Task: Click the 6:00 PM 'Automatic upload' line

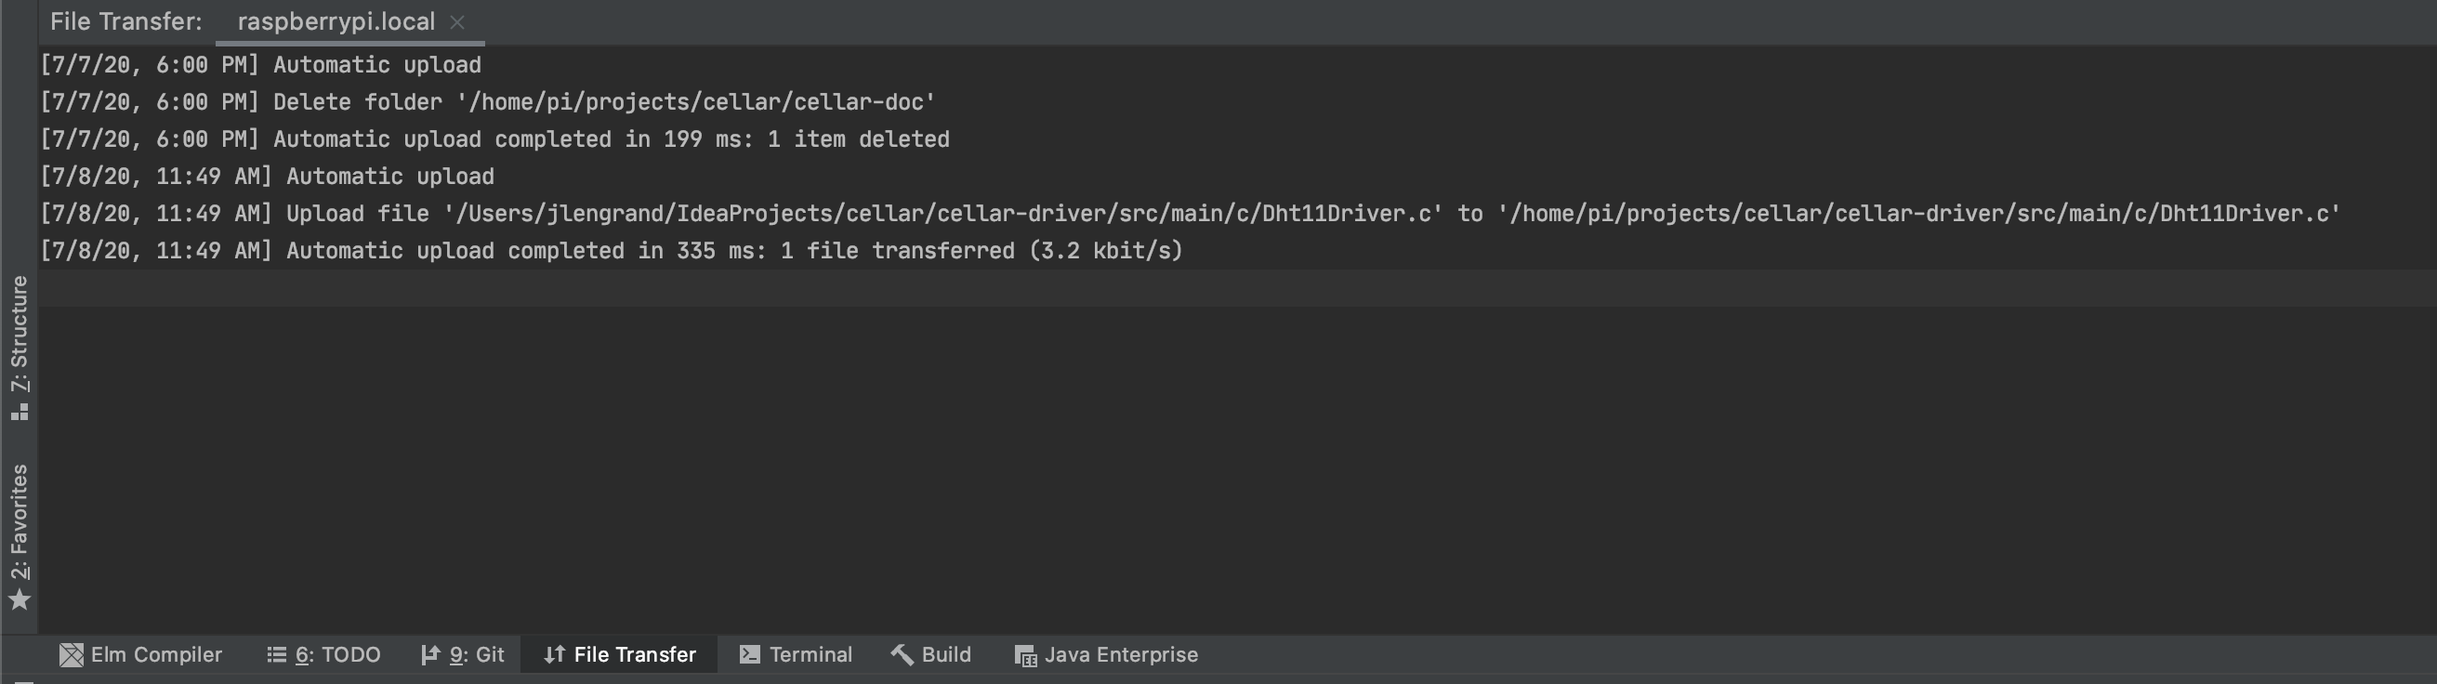Action: tap(260, 65)
